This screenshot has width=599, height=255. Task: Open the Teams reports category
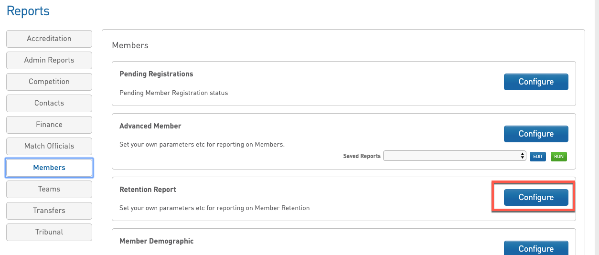[49, 189]
